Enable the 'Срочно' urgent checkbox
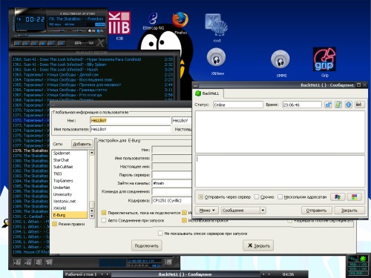Image resolution: width=371 pixels, height=278 pixels. 257,197
